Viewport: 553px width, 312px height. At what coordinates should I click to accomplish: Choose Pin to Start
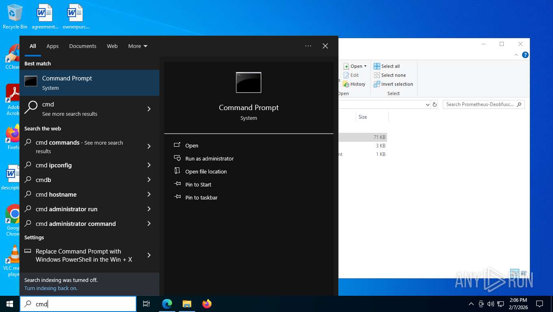point(198,184)
